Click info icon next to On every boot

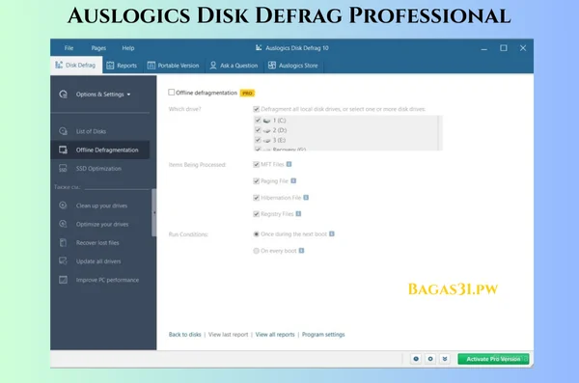point(301,251)
